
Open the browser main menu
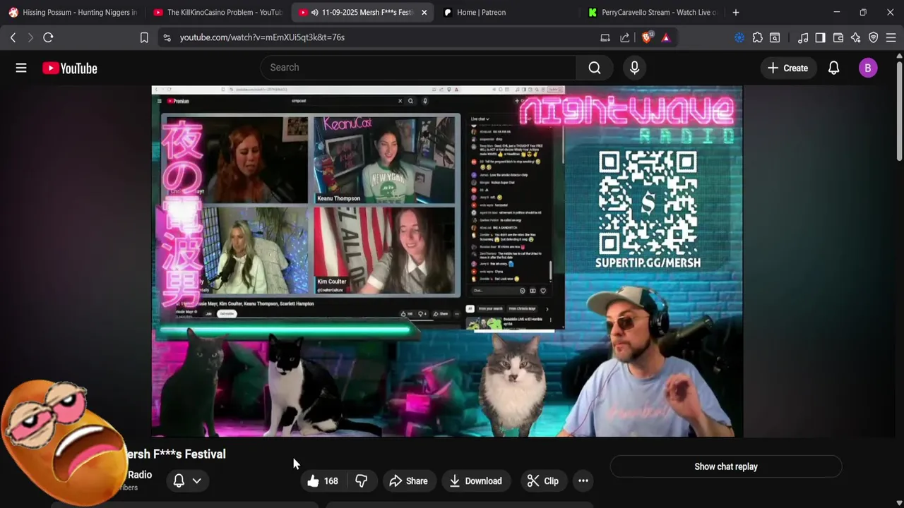pyautogui.click(x=891, y=37)
